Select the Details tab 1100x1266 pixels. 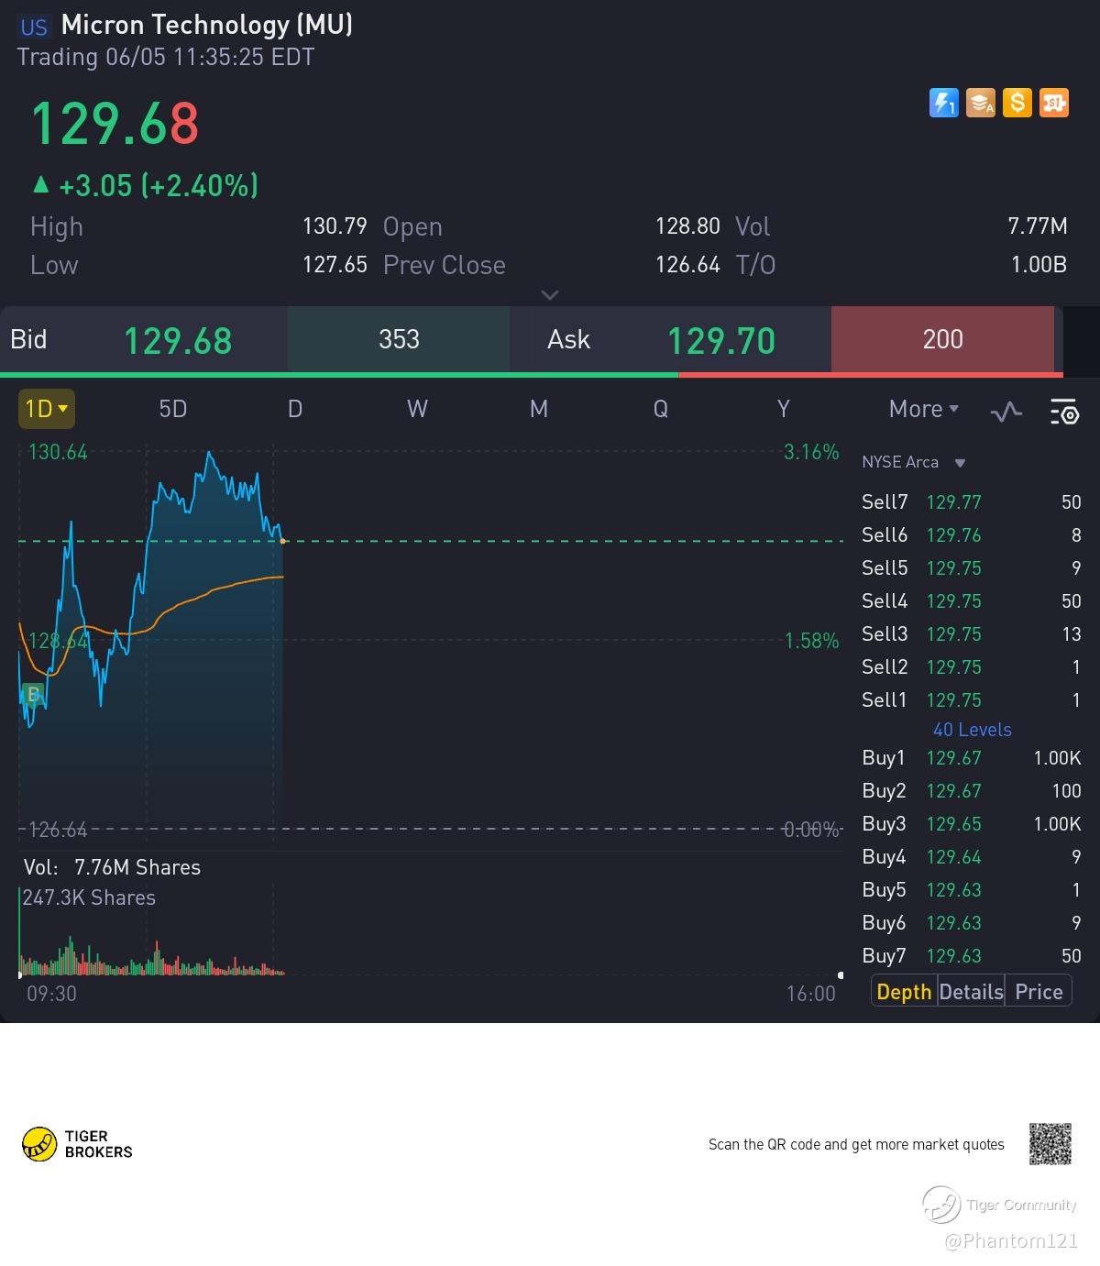971,992
